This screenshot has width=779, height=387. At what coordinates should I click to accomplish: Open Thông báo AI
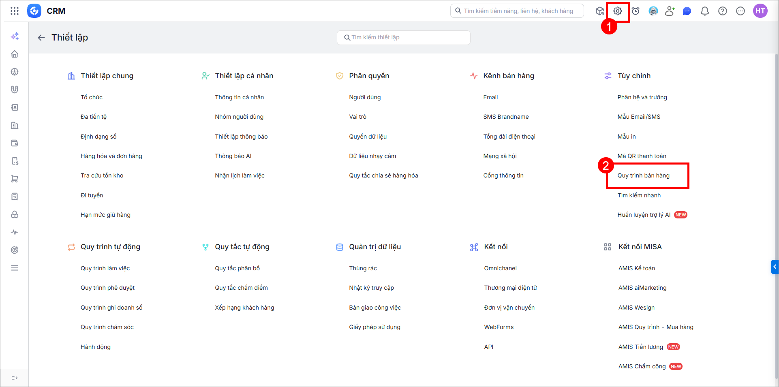pyautogui.click(x=233, y=156)
